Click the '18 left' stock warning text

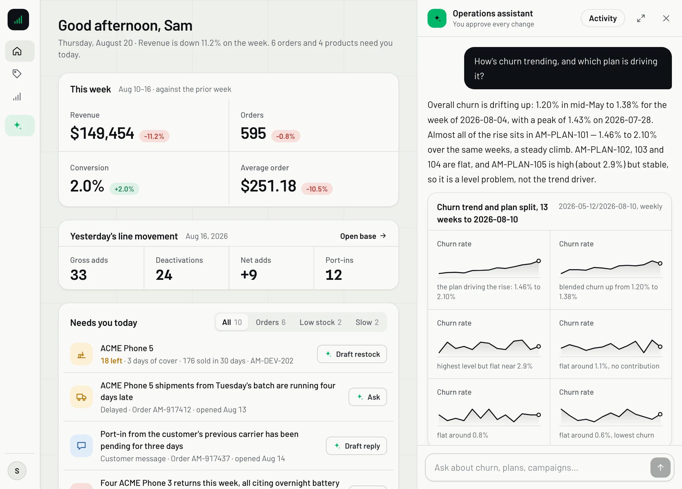tap(111, 361)
